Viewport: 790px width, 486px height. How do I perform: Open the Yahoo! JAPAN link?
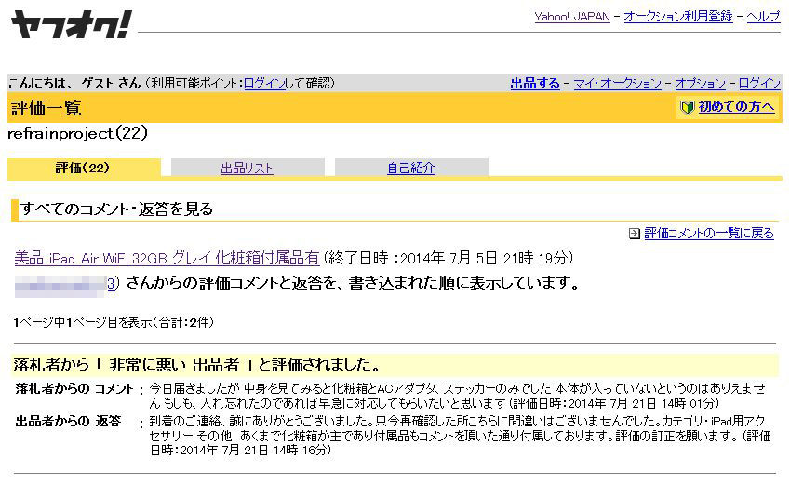coord(572,17)
